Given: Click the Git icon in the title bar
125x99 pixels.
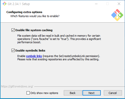Looking at the screenshot, I should coord(4,4).
